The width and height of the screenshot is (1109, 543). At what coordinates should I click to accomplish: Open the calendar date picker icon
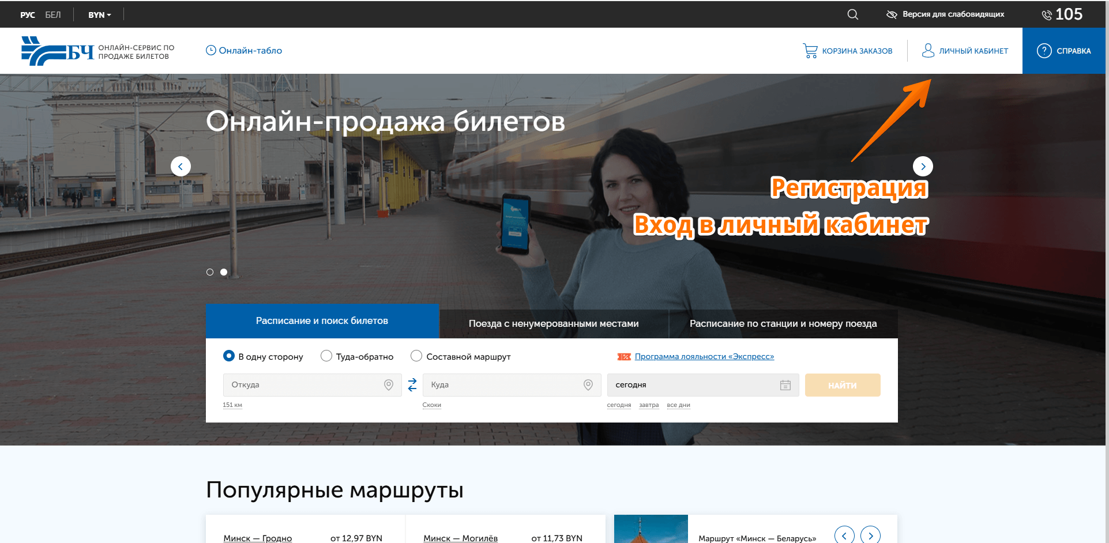click(785, 385)
